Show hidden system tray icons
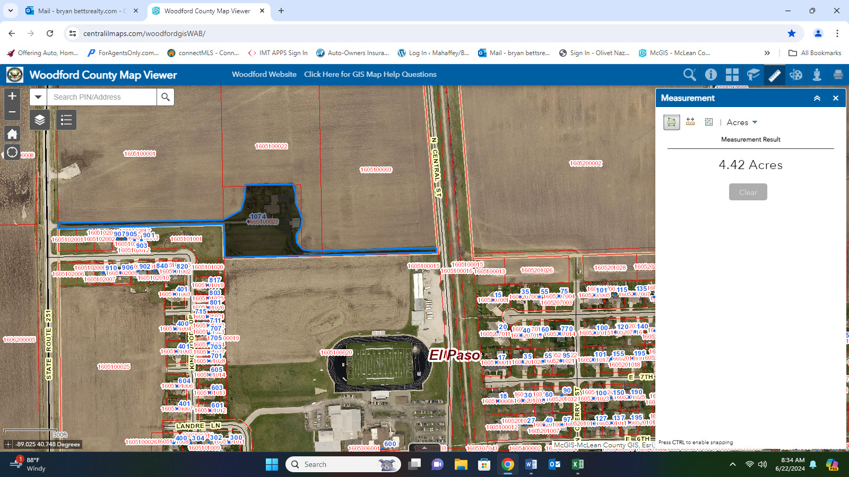Image resolution: width=849 pixels, height=477 pixels. (733, 464)
